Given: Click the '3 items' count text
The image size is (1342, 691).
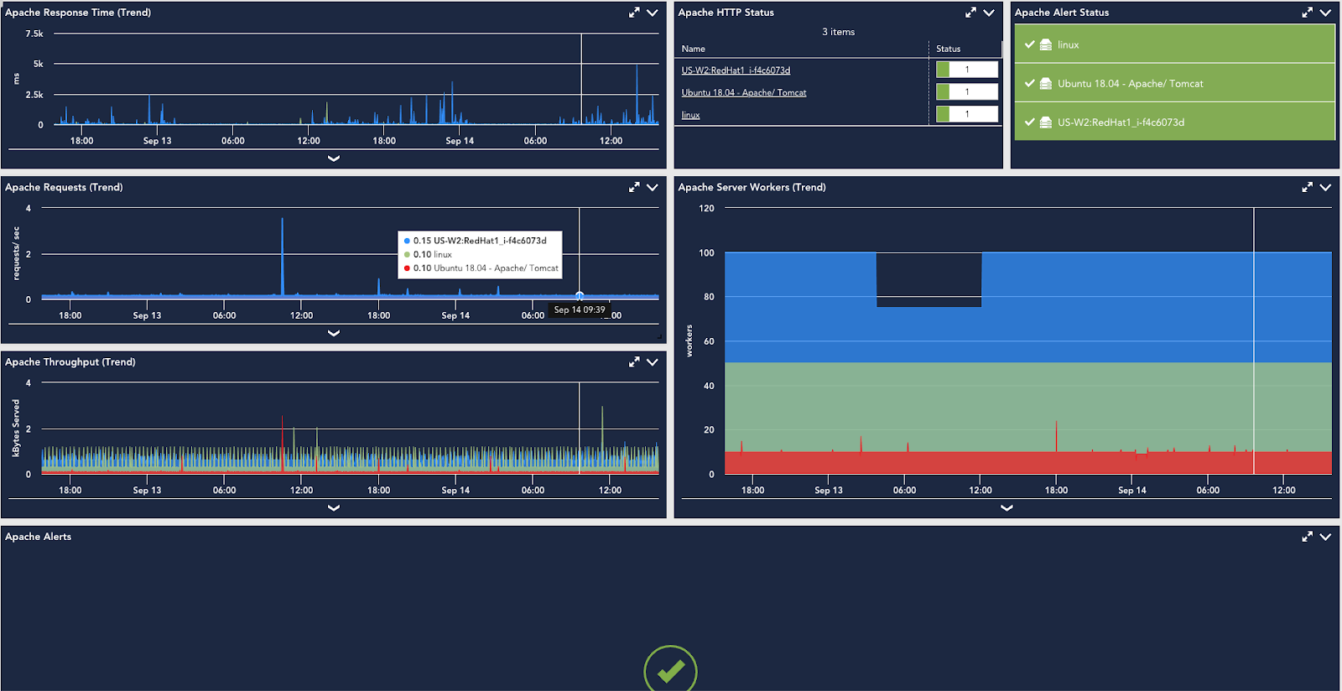Looking at the screenshot, I should coord(839,32).
